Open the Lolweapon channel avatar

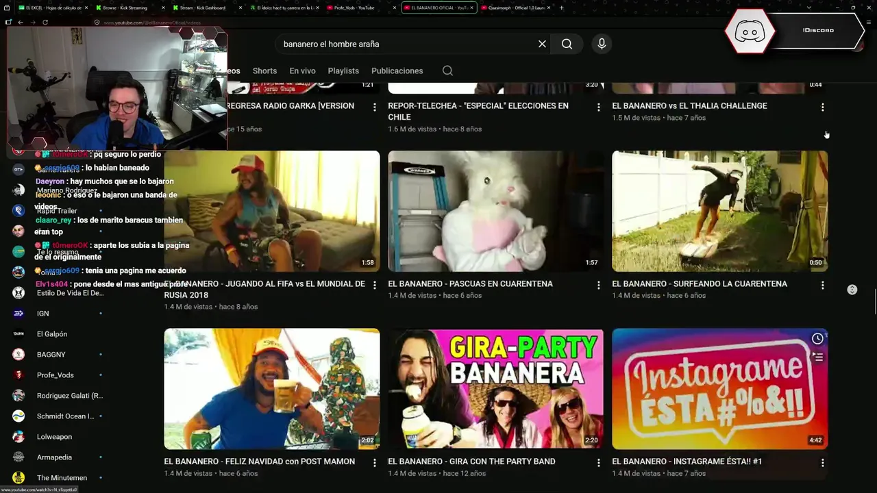click(x=18, y=436)
